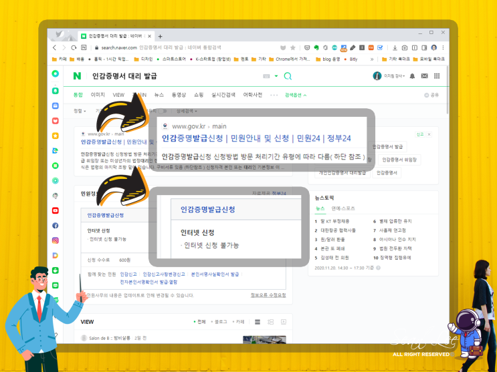Click the 인감증명서 발급 related keyword

coord(387,146)
